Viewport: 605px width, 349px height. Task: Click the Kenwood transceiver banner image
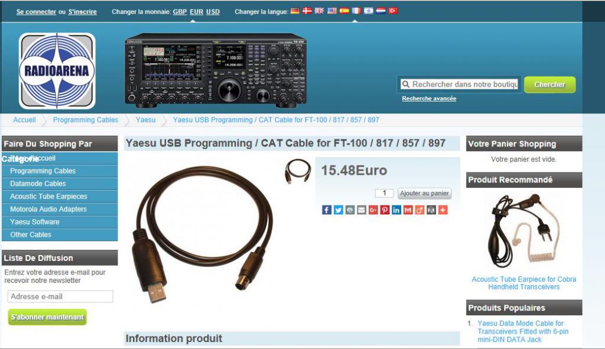click(x=216, y=71)
